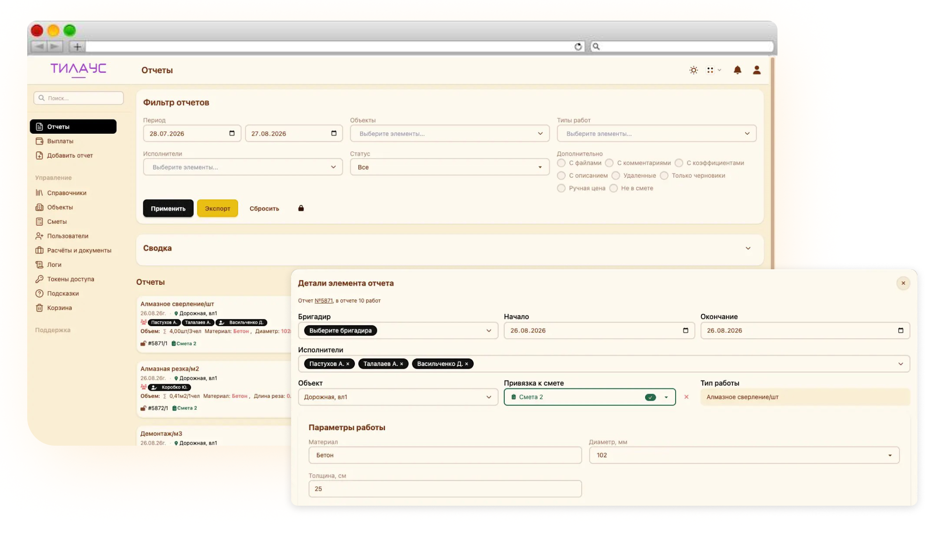939x547 pixels.
Task: Remove Талалаев А. from Исполнители
Action: [401, 364]
